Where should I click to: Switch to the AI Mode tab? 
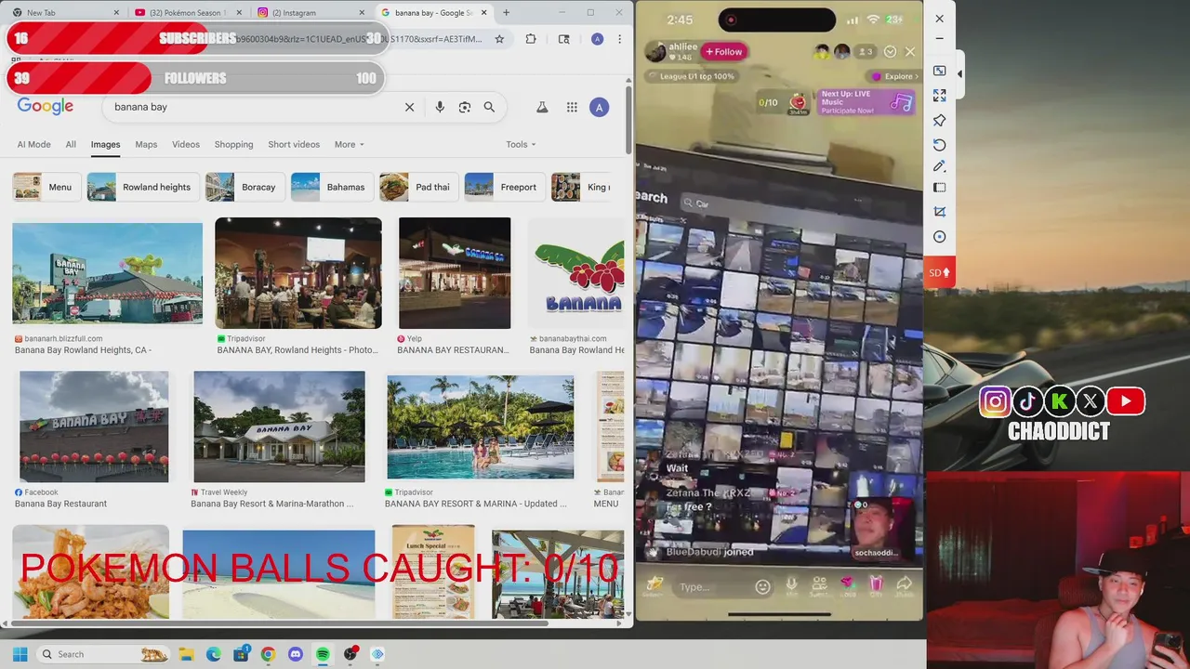(x=33, y=144)
